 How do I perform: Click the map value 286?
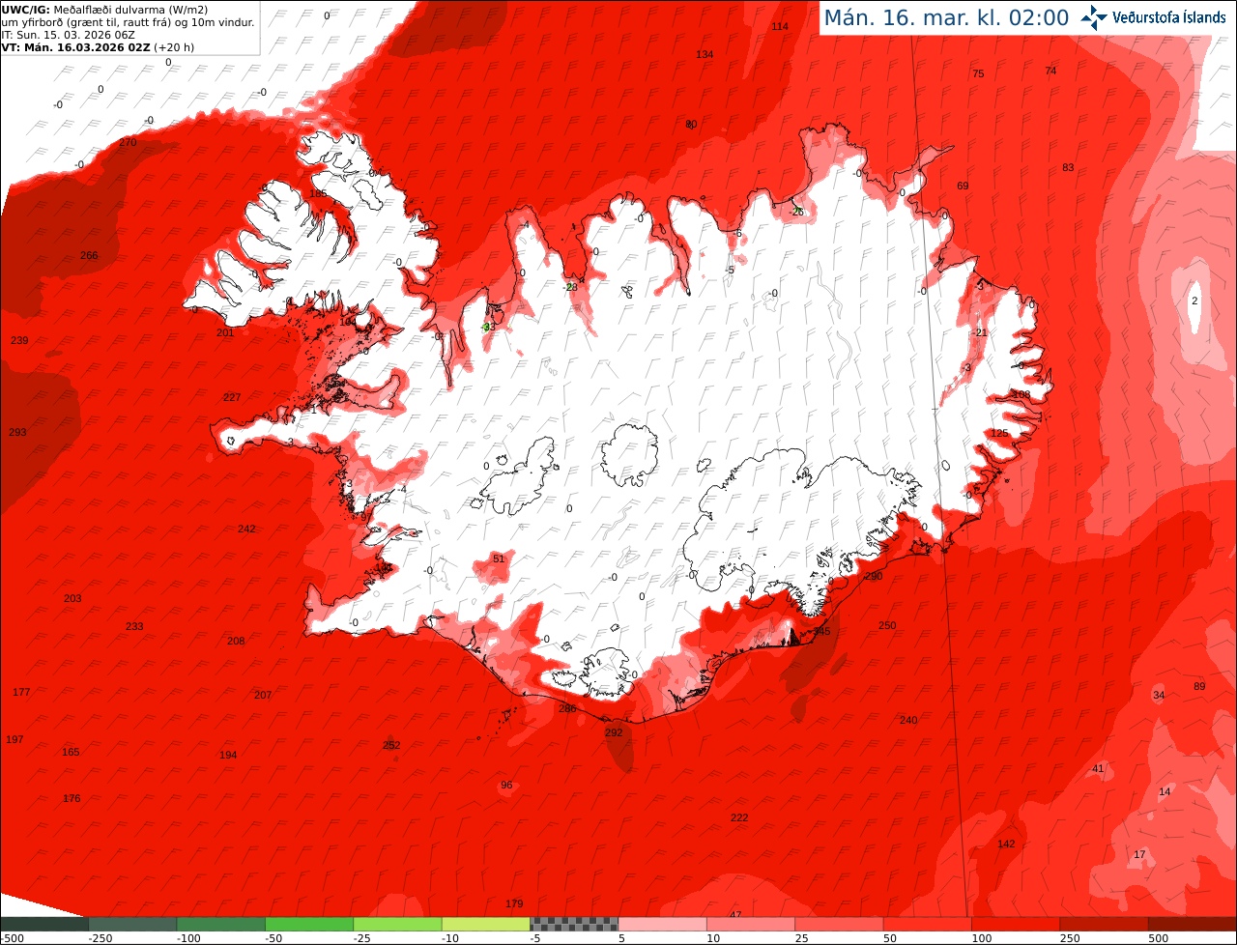coord(567,708)
